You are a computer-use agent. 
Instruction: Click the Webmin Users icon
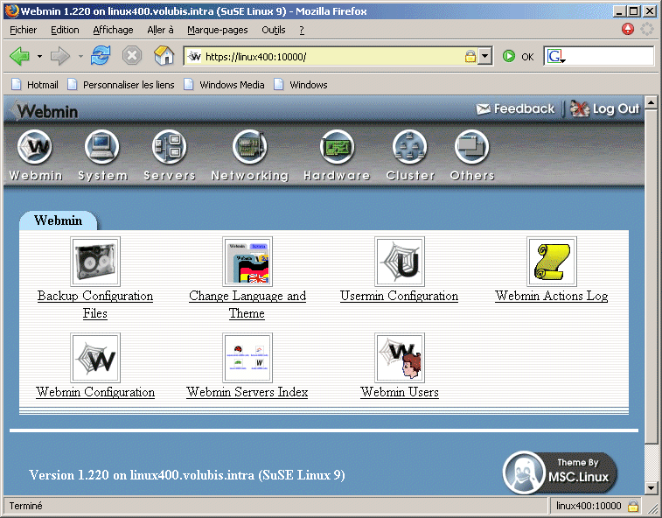pos(400,358)
